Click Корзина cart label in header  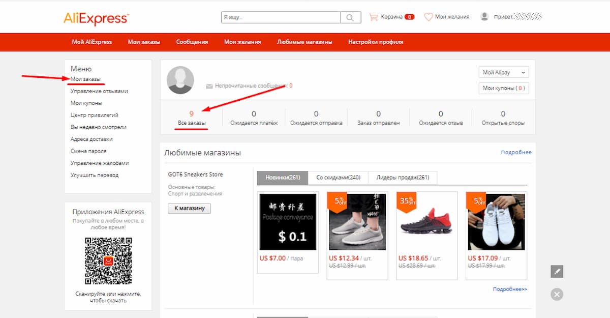click(x=391, y=17)
